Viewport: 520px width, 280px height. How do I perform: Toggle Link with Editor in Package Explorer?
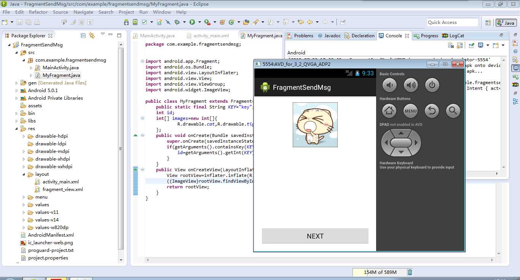(92, 35)
